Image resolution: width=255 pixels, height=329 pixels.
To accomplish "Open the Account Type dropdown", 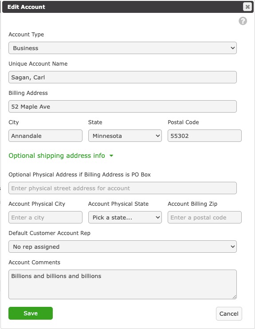I will point(122,48).
